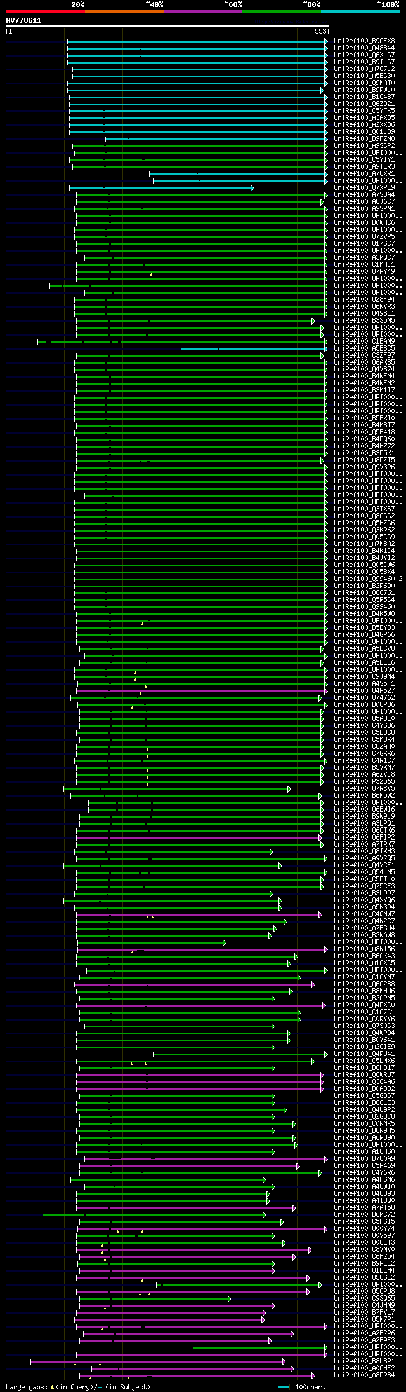Screen dimensions: 406x1392
Task: Open hit UniRef100_A5BG30
Action: [x=364, y=76]
